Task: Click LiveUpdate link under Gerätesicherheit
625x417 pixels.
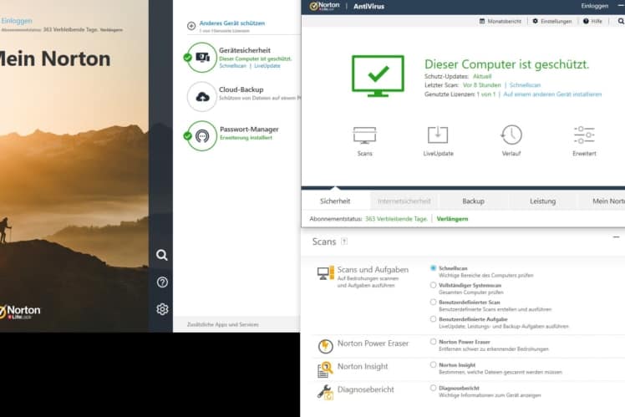Action: 267,66
